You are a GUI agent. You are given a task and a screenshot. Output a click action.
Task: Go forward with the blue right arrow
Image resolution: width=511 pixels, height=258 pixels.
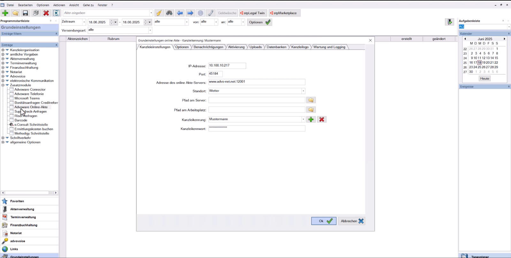pos(190,13)
